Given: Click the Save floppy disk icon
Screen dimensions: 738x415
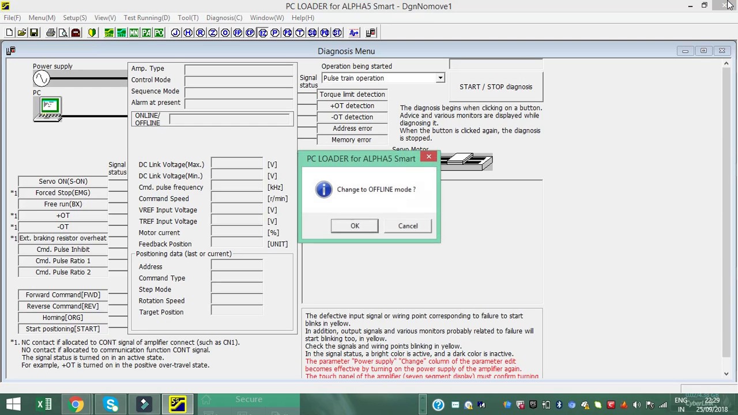Looking at the screenshot, I should tap(34, 33).
